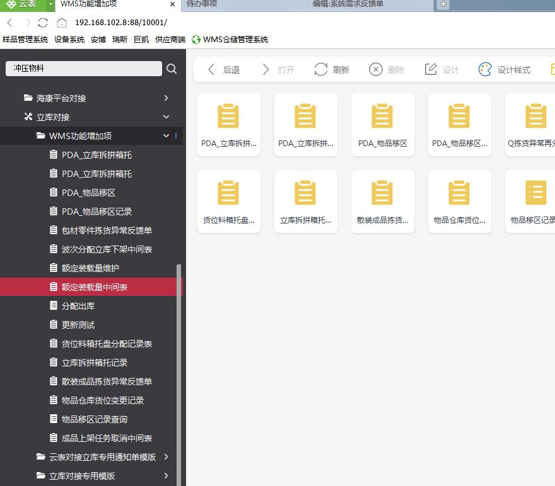Click the 设计 design toolbar button

click(x=441, y=70)
